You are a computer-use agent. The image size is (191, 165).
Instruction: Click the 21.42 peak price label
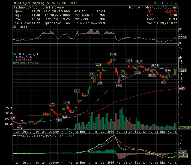coord(113,54)
